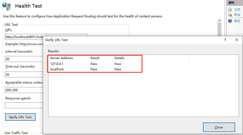The width and height of the screenshot is (243, 135).
Task: Click the 帮助 link in actions pane
Action: [x=237, y=21]
